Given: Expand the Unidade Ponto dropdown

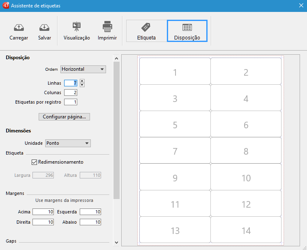Looking at the screenshot, I should 68,144.
